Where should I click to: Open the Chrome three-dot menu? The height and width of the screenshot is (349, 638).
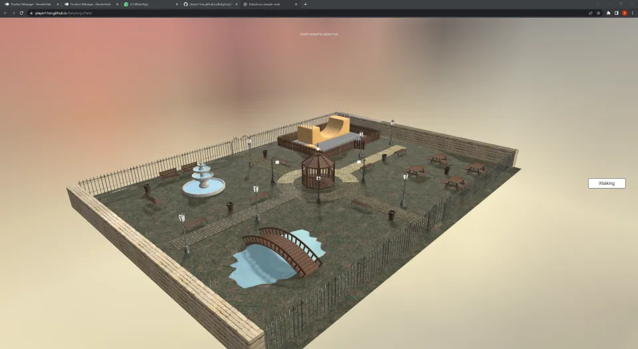point(632,13)
